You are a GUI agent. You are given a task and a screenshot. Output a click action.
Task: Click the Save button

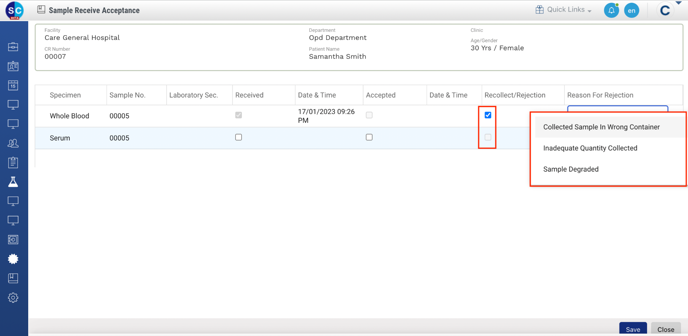pos(633,329)
